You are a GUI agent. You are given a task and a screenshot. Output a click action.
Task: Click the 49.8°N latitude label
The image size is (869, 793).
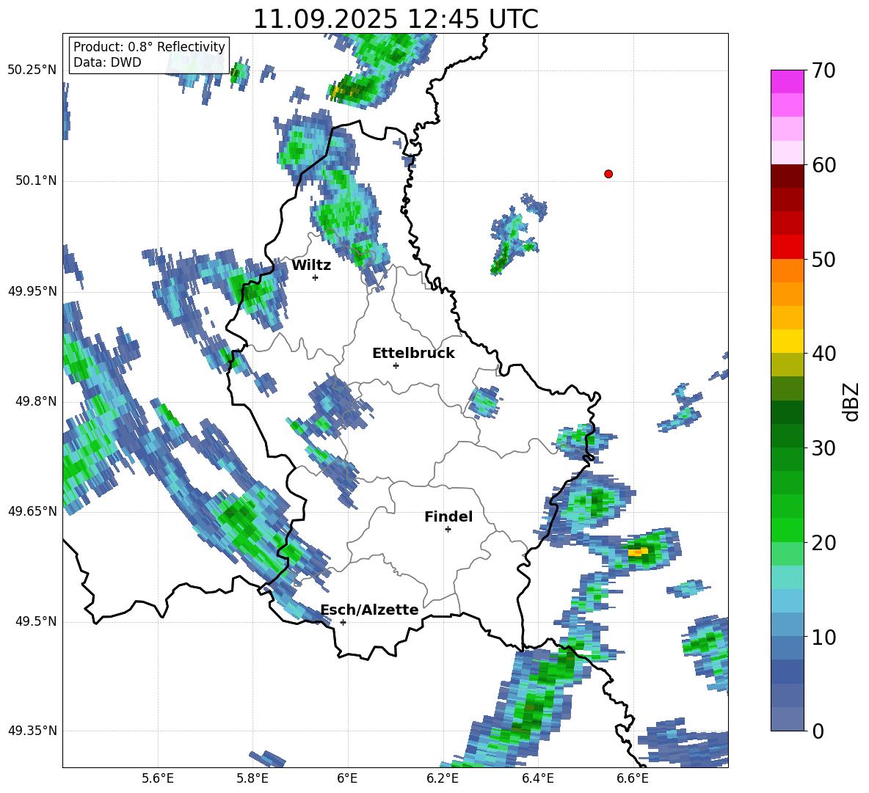coord(36,401)
